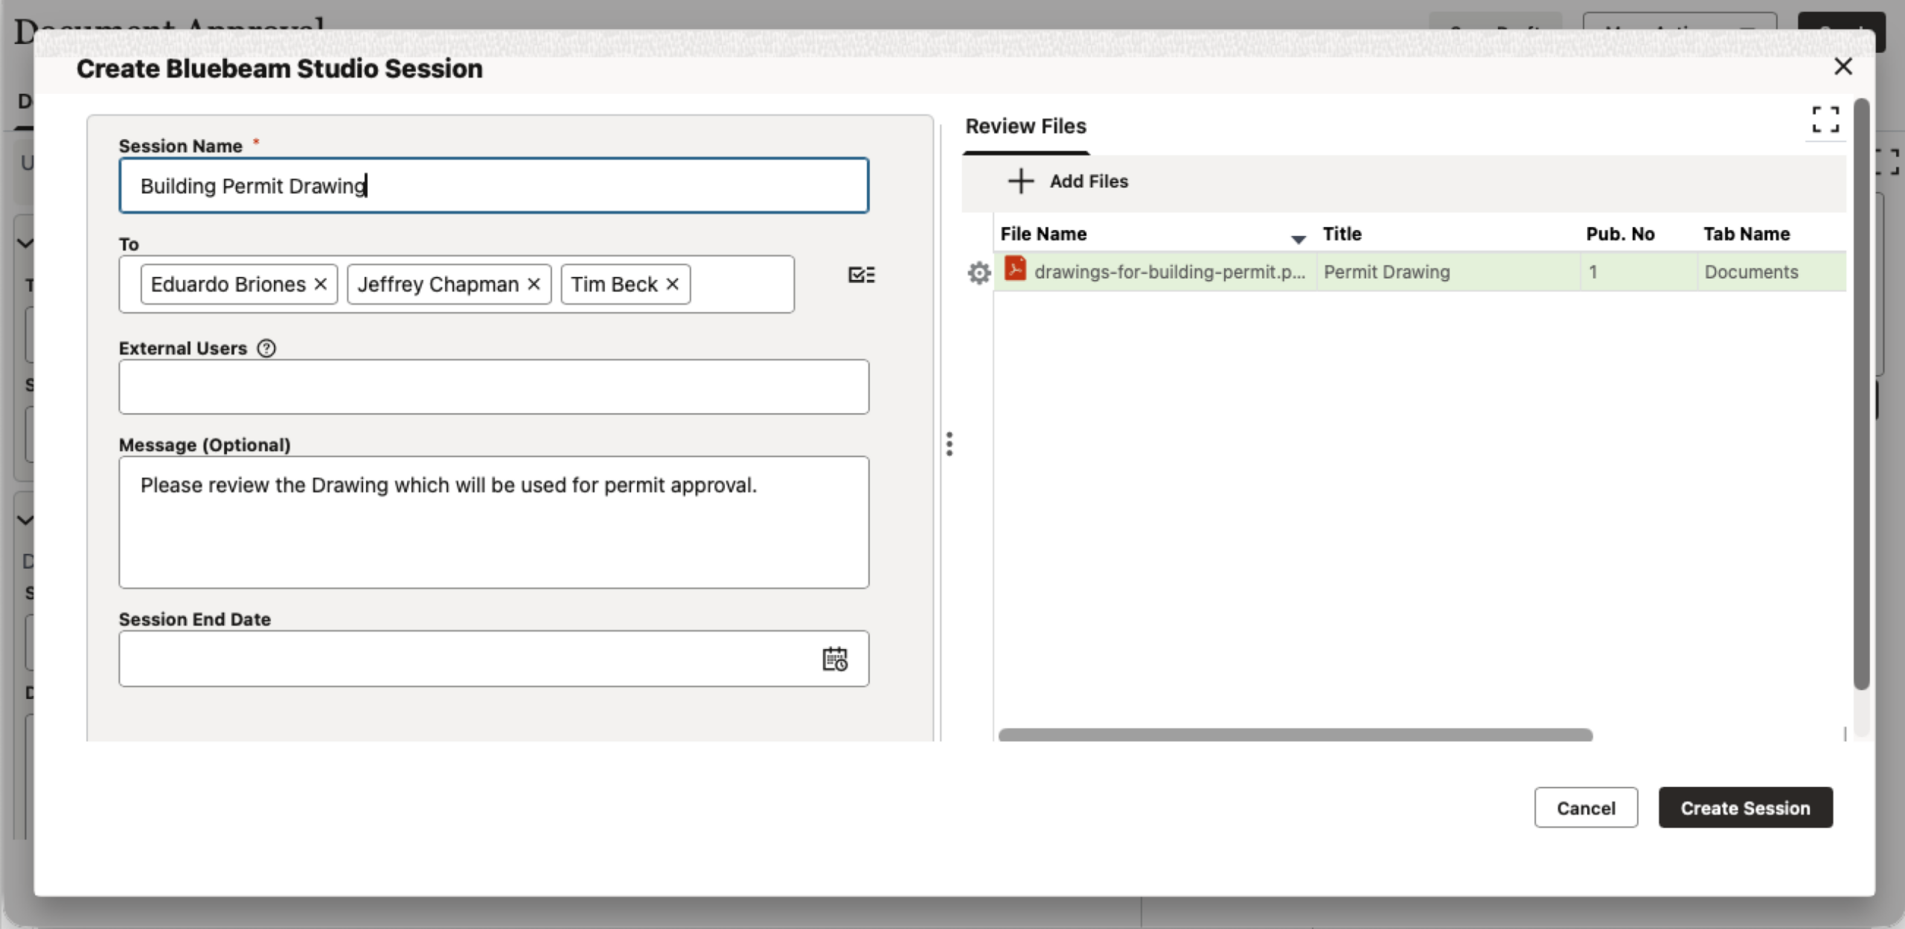Click the three-dot panel divider handle
Viewport: 1905px width, 929px height.
pyautogui.click(x=949, y=444)
